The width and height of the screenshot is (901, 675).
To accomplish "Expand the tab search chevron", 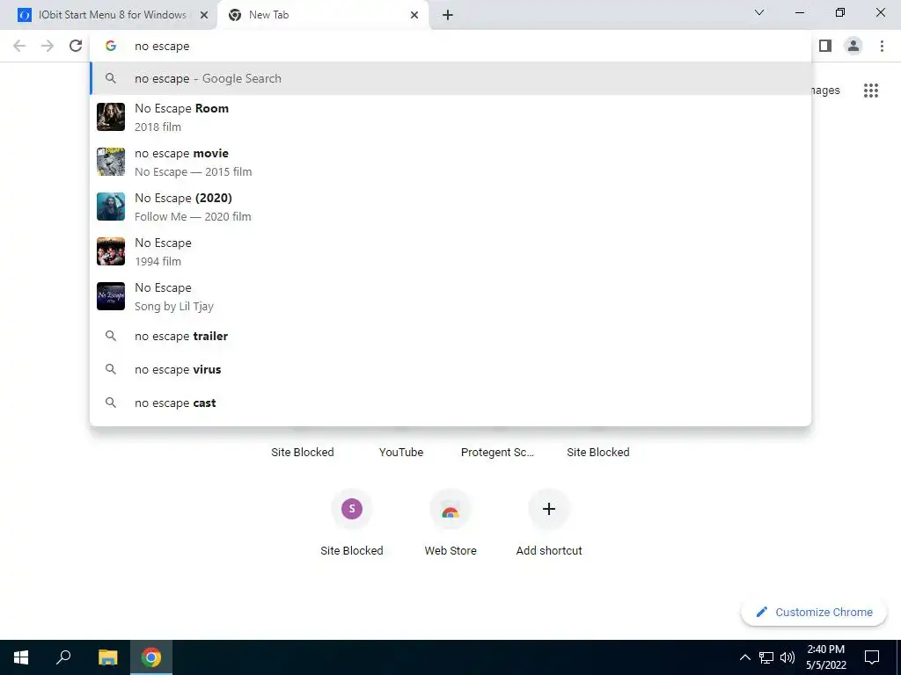I will [x=759, y=12].
